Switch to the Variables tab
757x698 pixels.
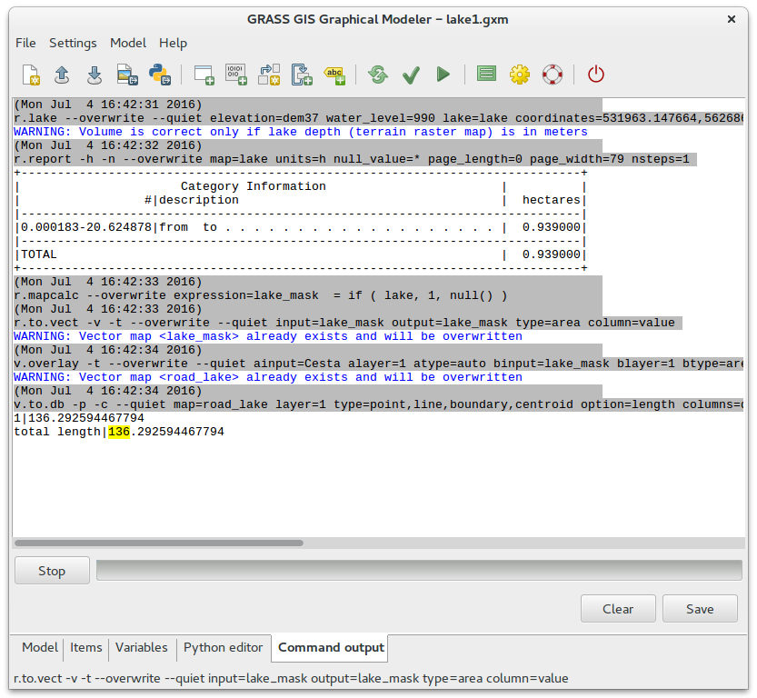click(142, 647)
